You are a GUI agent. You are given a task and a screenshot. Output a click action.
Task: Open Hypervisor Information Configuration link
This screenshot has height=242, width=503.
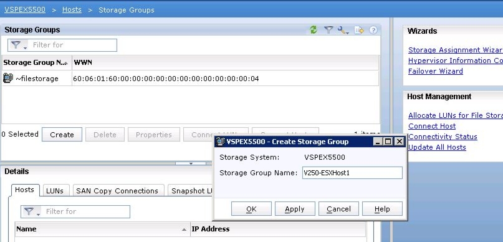(x=456, y=60)
